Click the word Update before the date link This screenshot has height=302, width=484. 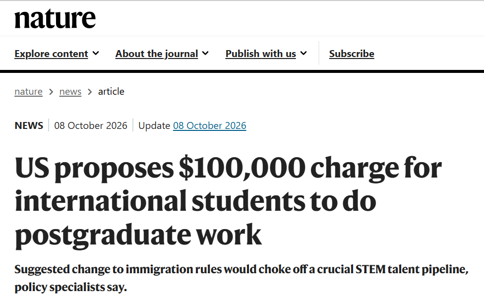(x=154, y=125)
